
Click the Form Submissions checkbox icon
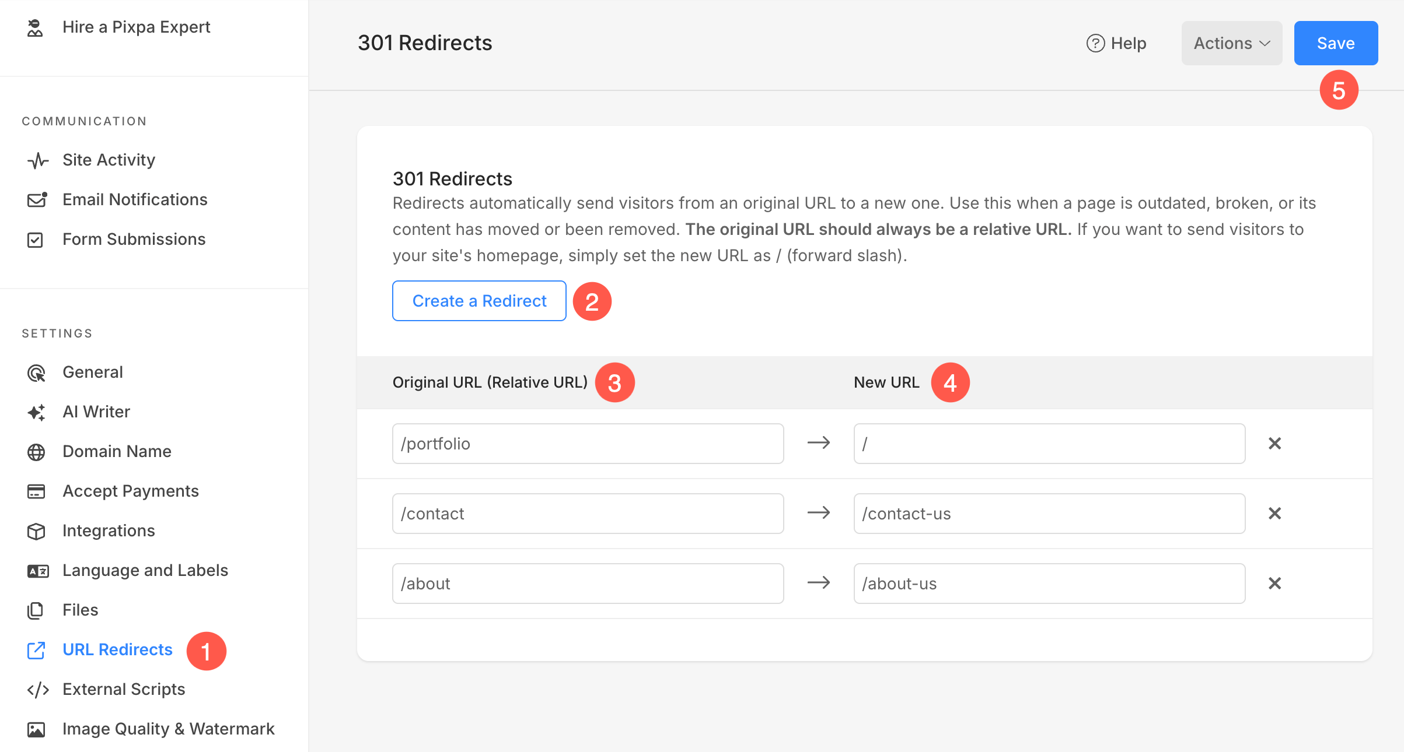35,240
